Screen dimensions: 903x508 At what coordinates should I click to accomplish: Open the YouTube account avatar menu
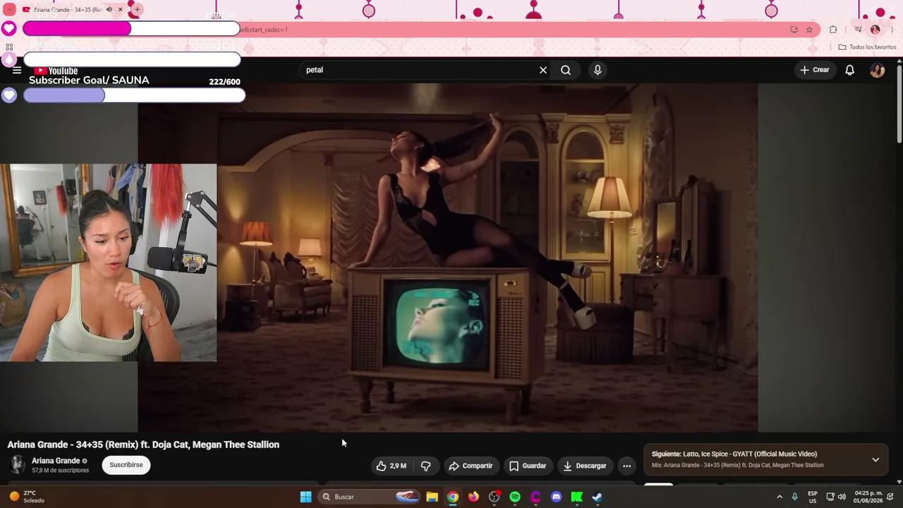pyautogui.click(x=878, y=70)
